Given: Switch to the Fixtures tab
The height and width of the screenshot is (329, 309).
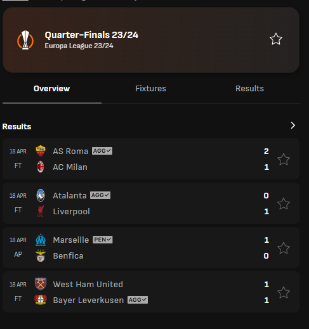Looking at the screenshot, I should [x=150, y=89].
